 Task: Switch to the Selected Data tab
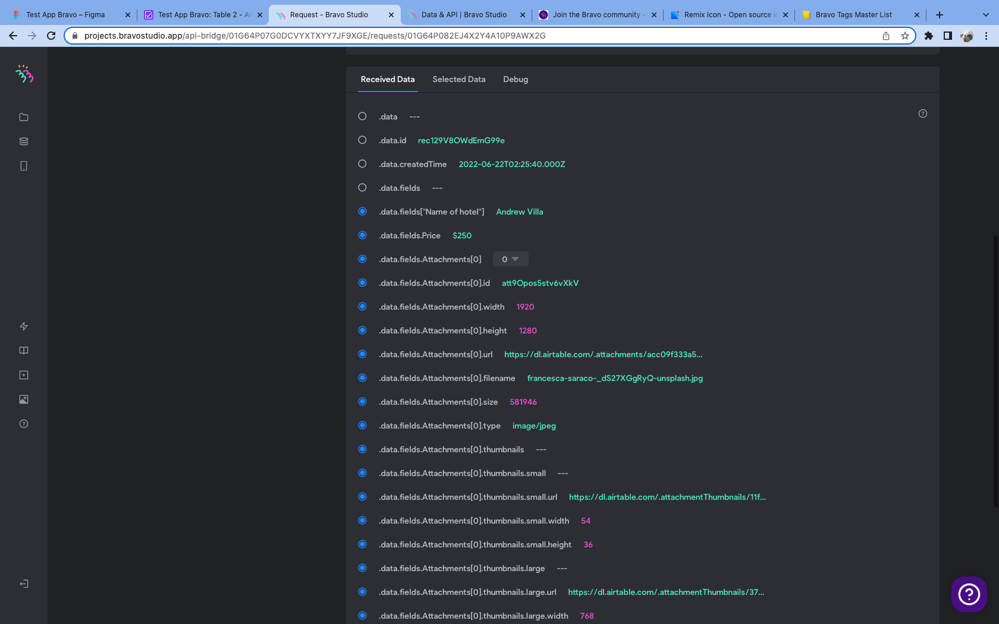coord(459,80)
